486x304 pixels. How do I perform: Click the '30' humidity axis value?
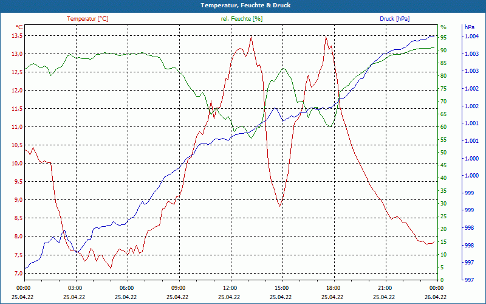443,204
